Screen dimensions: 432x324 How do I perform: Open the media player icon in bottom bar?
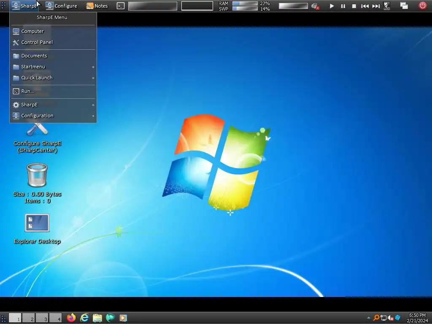(123, 318)
